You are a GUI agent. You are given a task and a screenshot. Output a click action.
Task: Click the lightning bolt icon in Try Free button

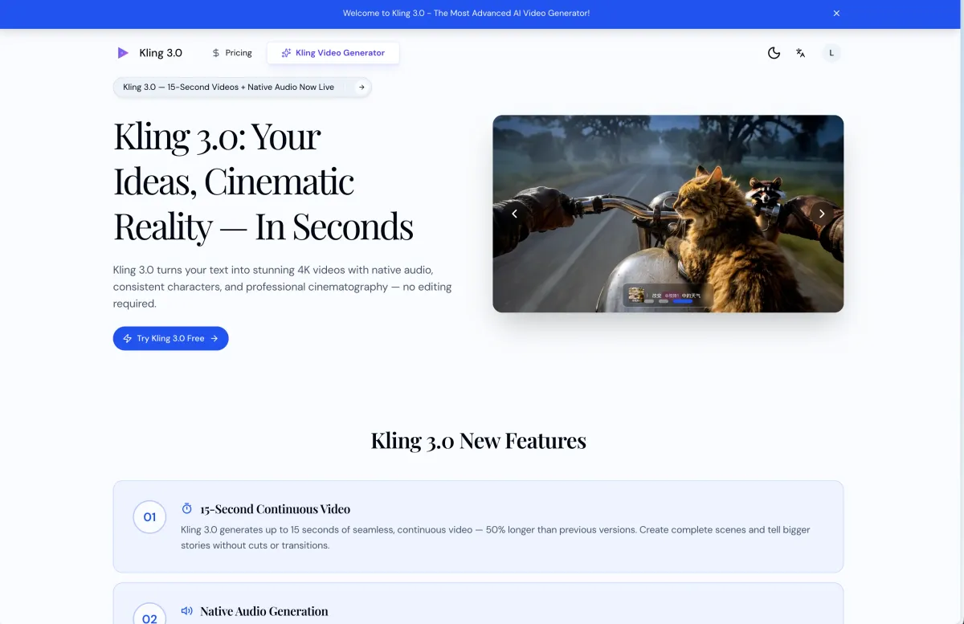click(128, 338)
